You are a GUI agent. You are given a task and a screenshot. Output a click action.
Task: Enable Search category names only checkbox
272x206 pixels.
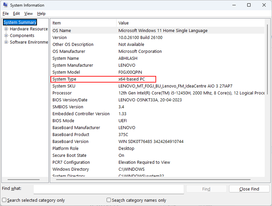(109, 200)
